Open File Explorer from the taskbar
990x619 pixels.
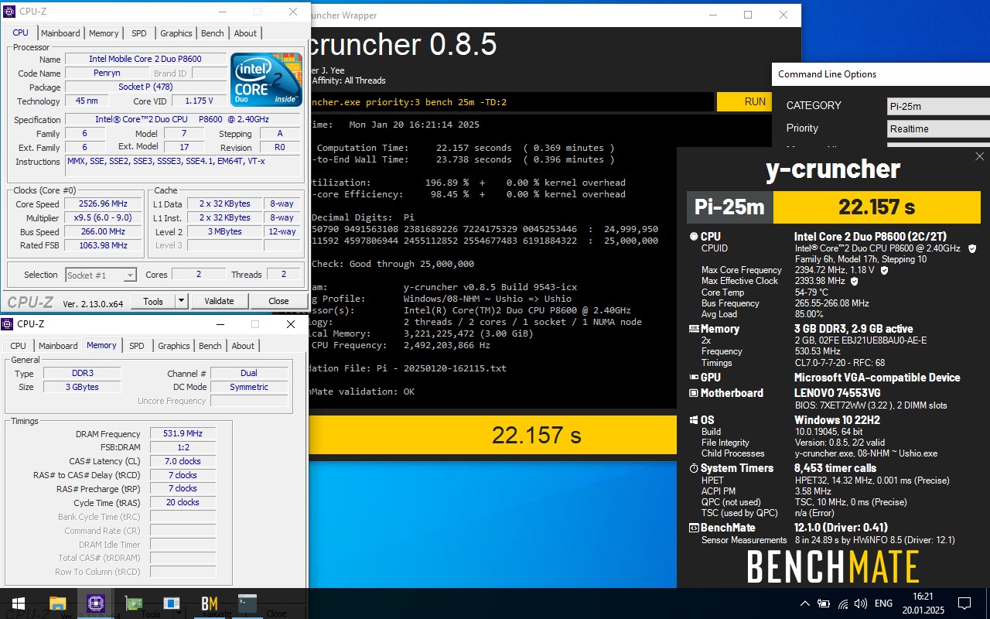click(x=58, y=604)
